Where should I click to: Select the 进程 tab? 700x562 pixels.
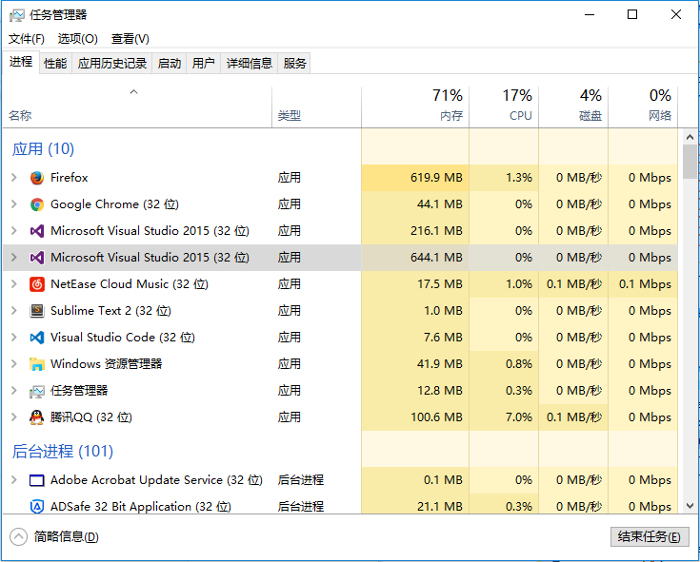click(21, 62)
